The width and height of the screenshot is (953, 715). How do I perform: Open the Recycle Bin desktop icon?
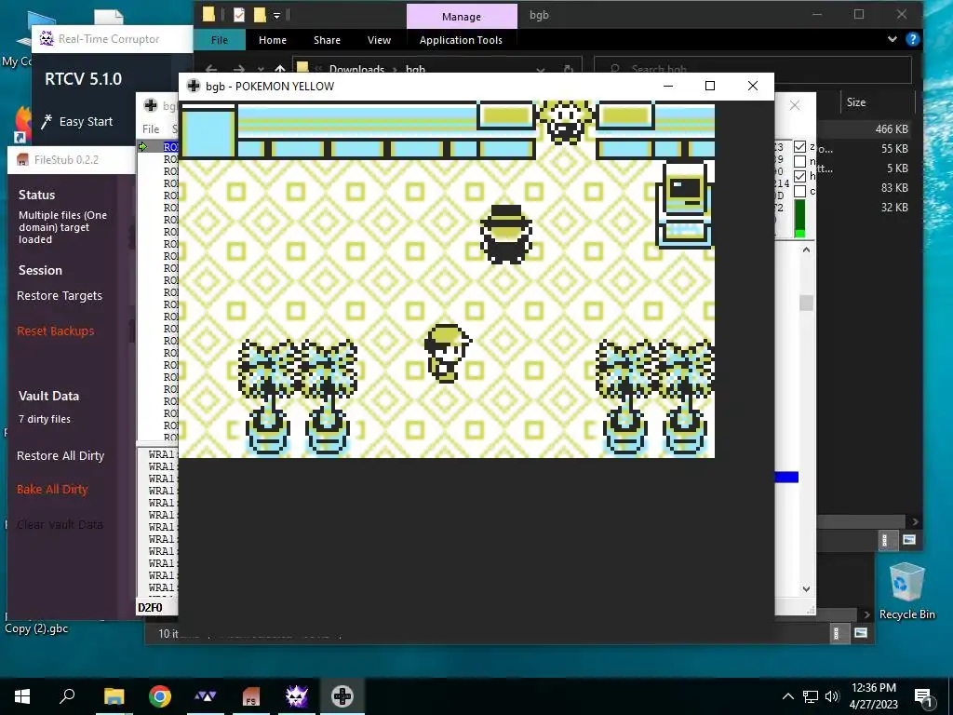[906, 590]
